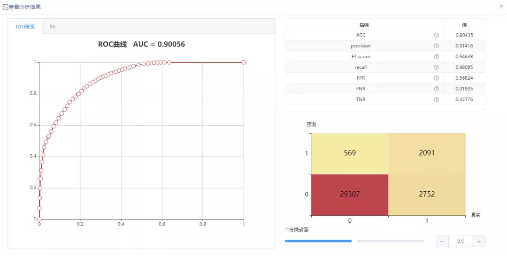Click the confusion matrix cell 29307

[350, 195]
